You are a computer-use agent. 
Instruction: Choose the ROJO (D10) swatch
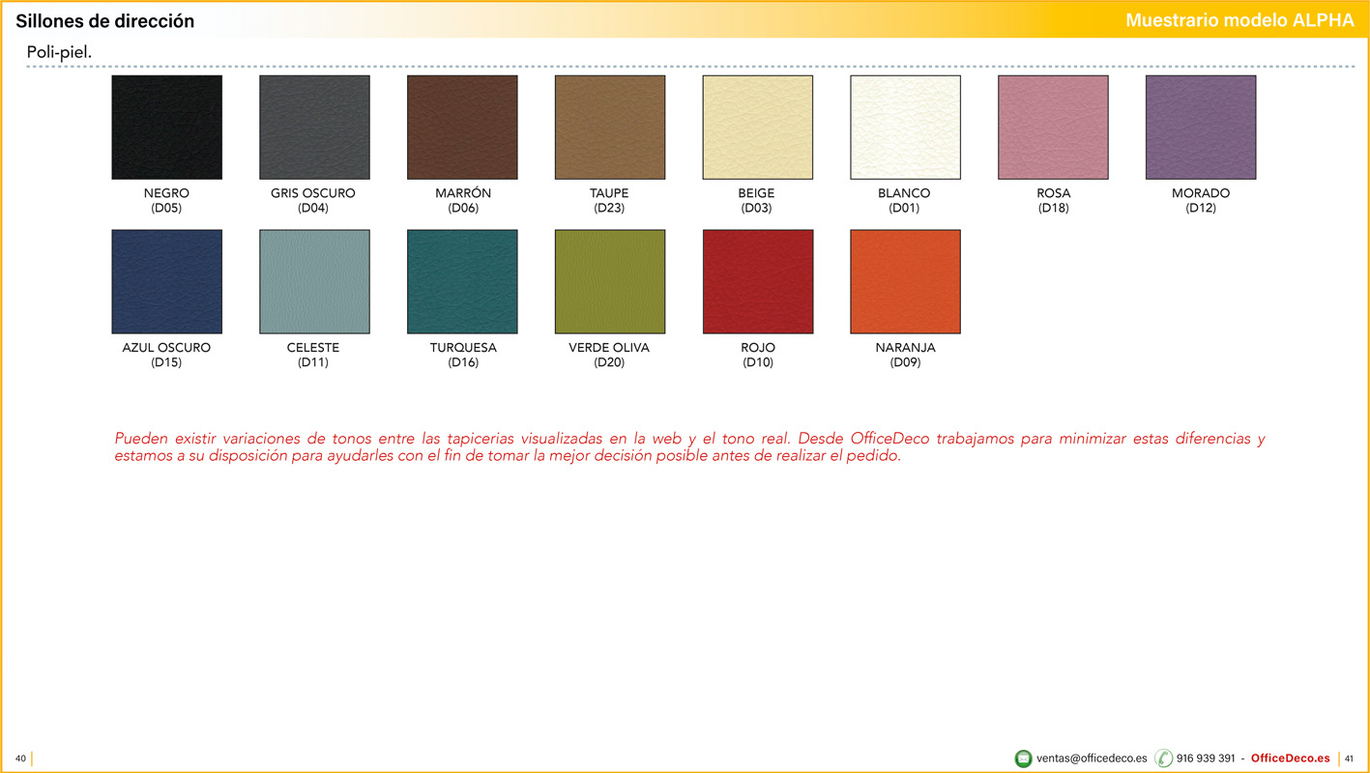[758, 282]
